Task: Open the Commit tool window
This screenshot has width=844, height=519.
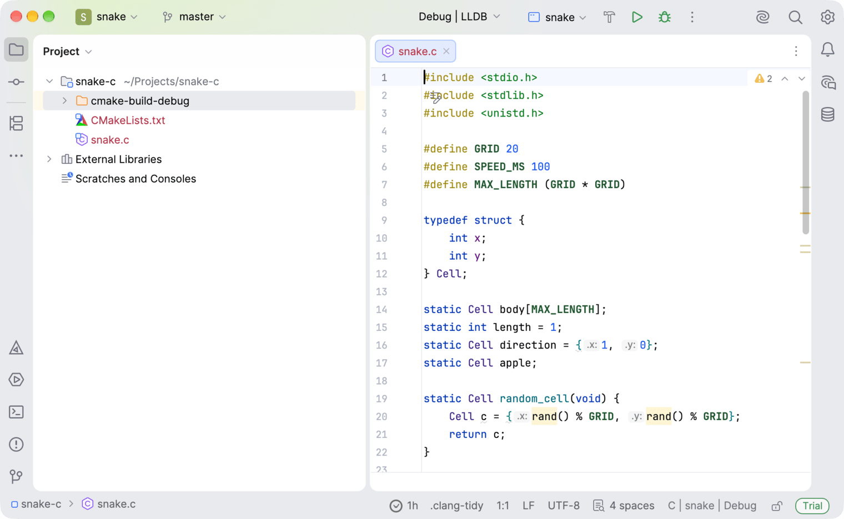Action: (x=16, y=82)
